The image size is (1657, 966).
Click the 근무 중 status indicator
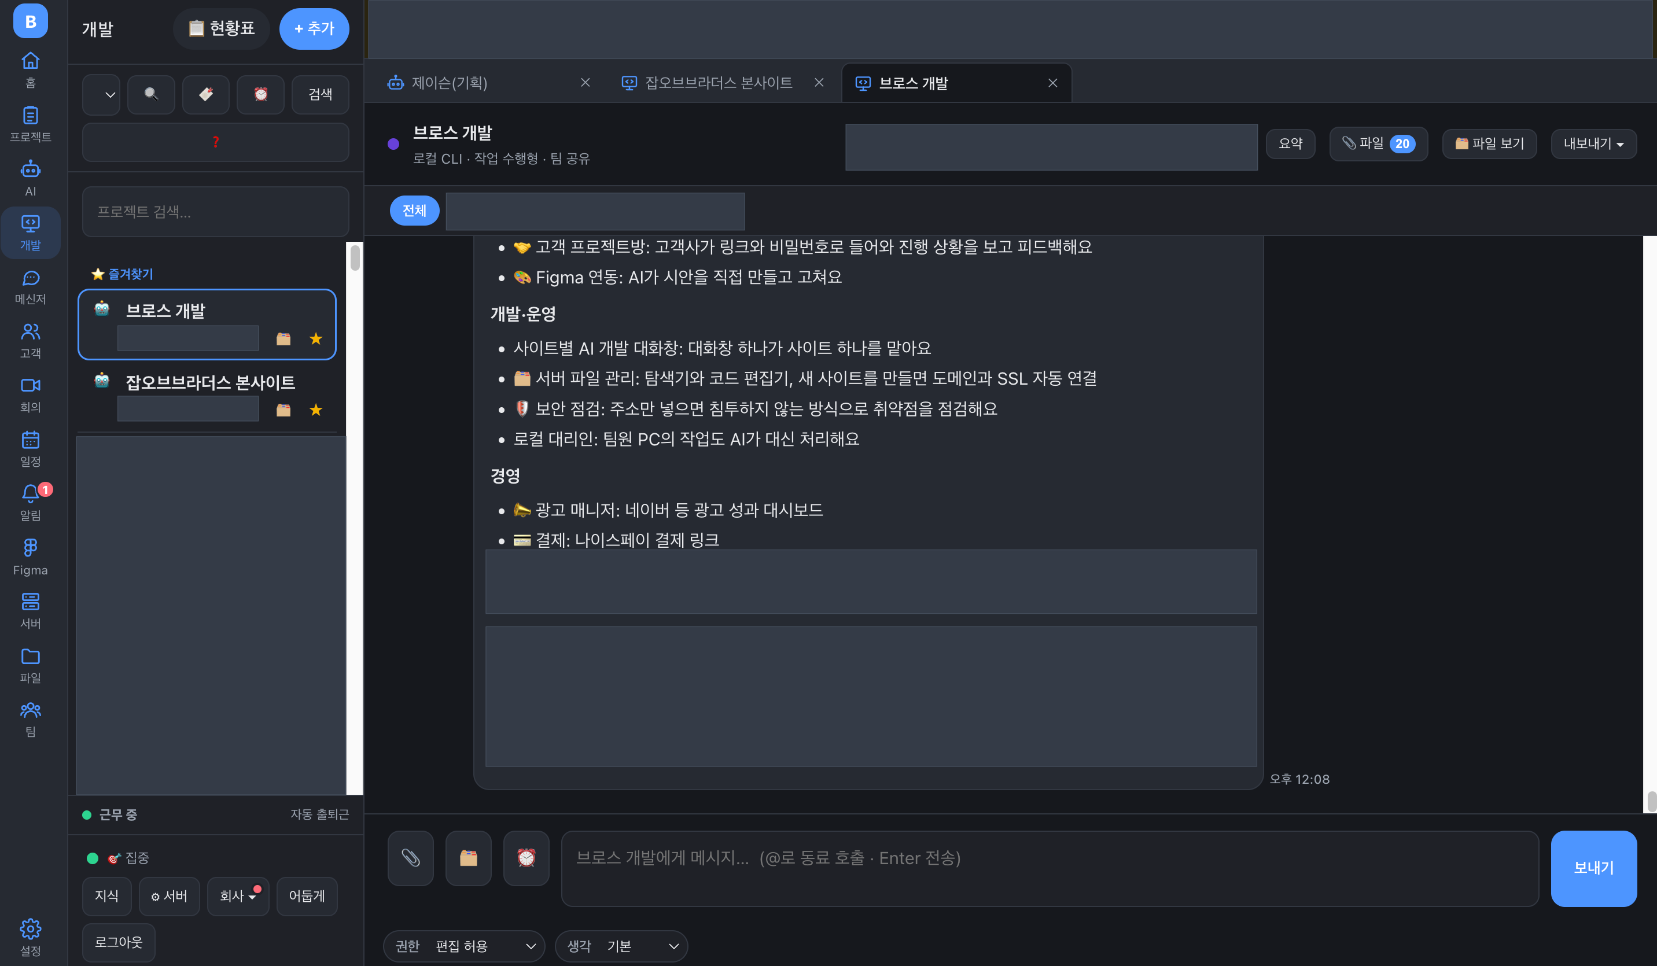pyautogui.click(x=110, y=814)
